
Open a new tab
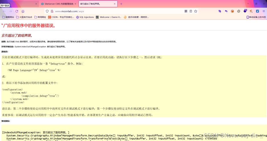pyautogui.click(x=121, y=4)
